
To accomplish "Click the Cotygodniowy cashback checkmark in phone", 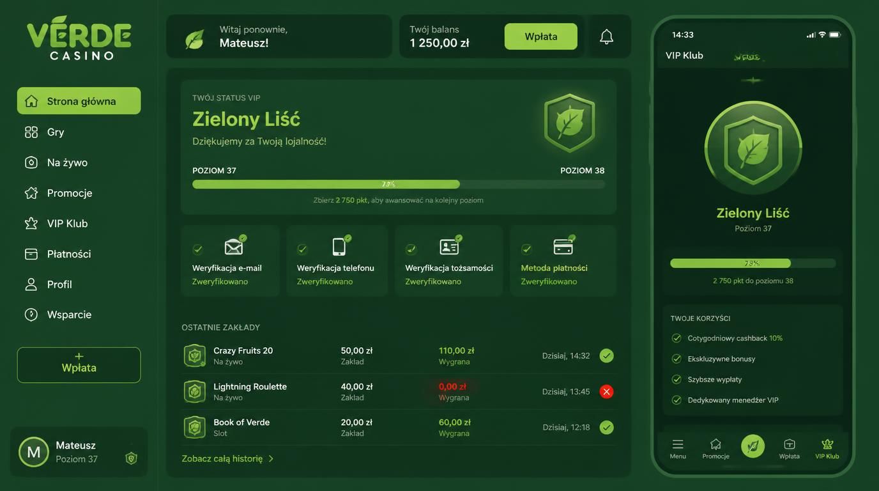I will [676, 338].
